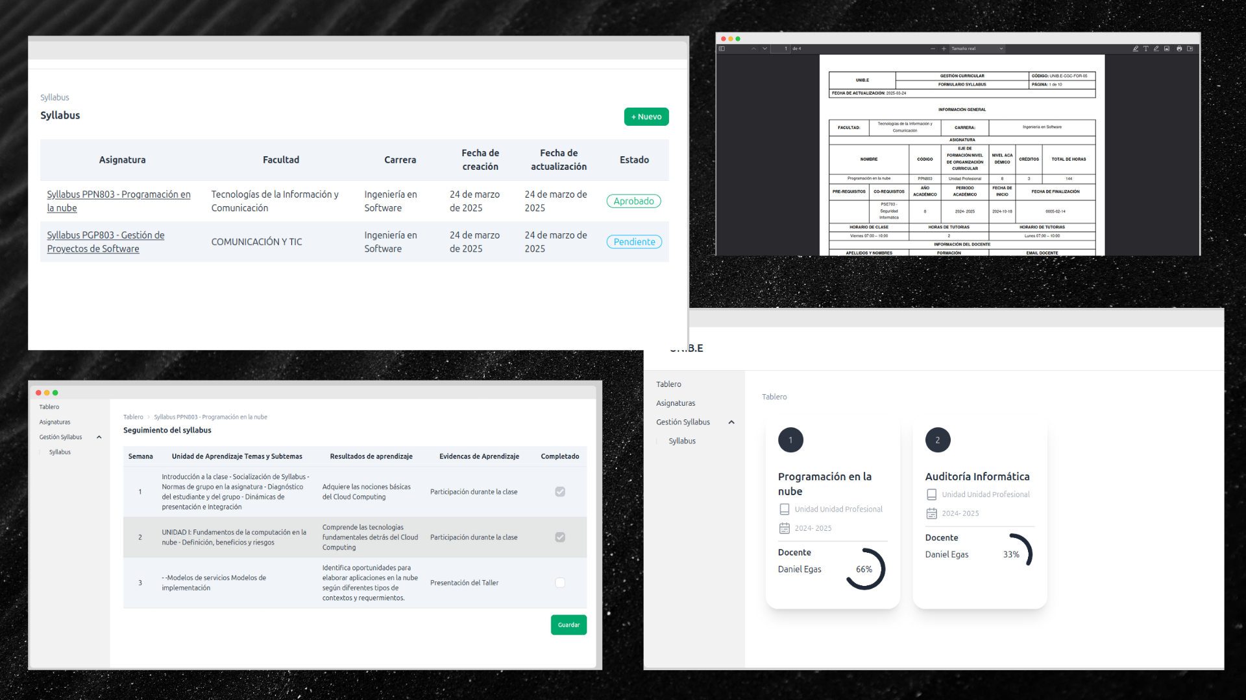
Task: Click the 66% progress ring on Programación card
Action: (864, 569)
